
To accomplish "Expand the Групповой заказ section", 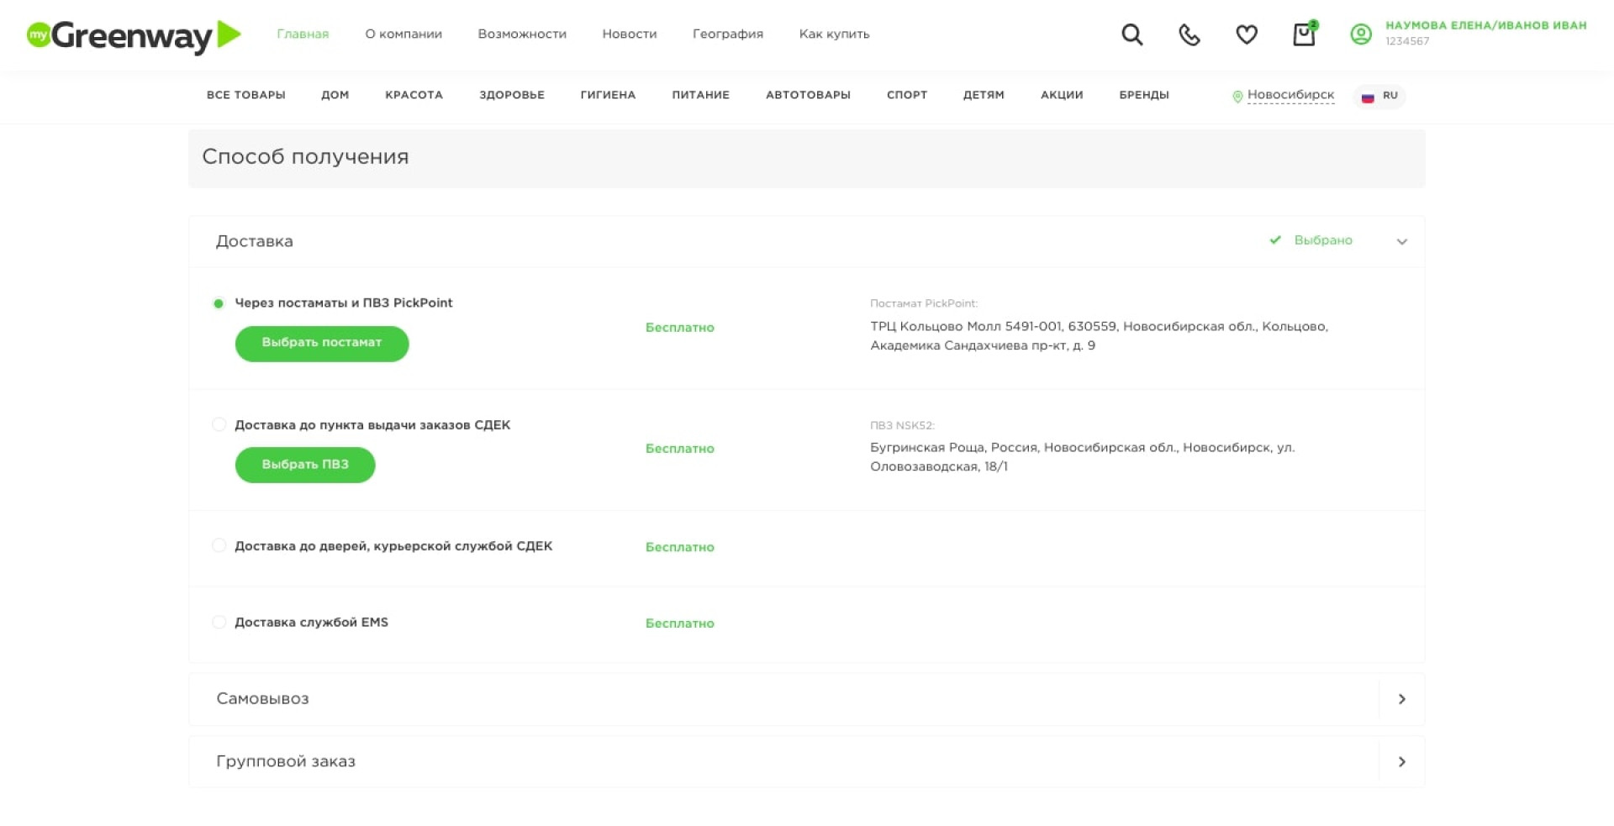I will point(1401,762).
